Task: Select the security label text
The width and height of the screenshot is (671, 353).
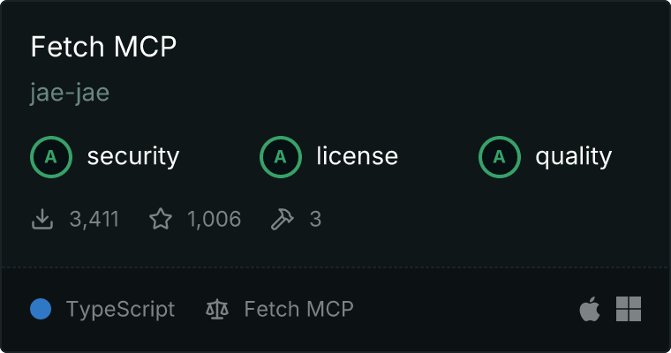Action: (133, 156)
